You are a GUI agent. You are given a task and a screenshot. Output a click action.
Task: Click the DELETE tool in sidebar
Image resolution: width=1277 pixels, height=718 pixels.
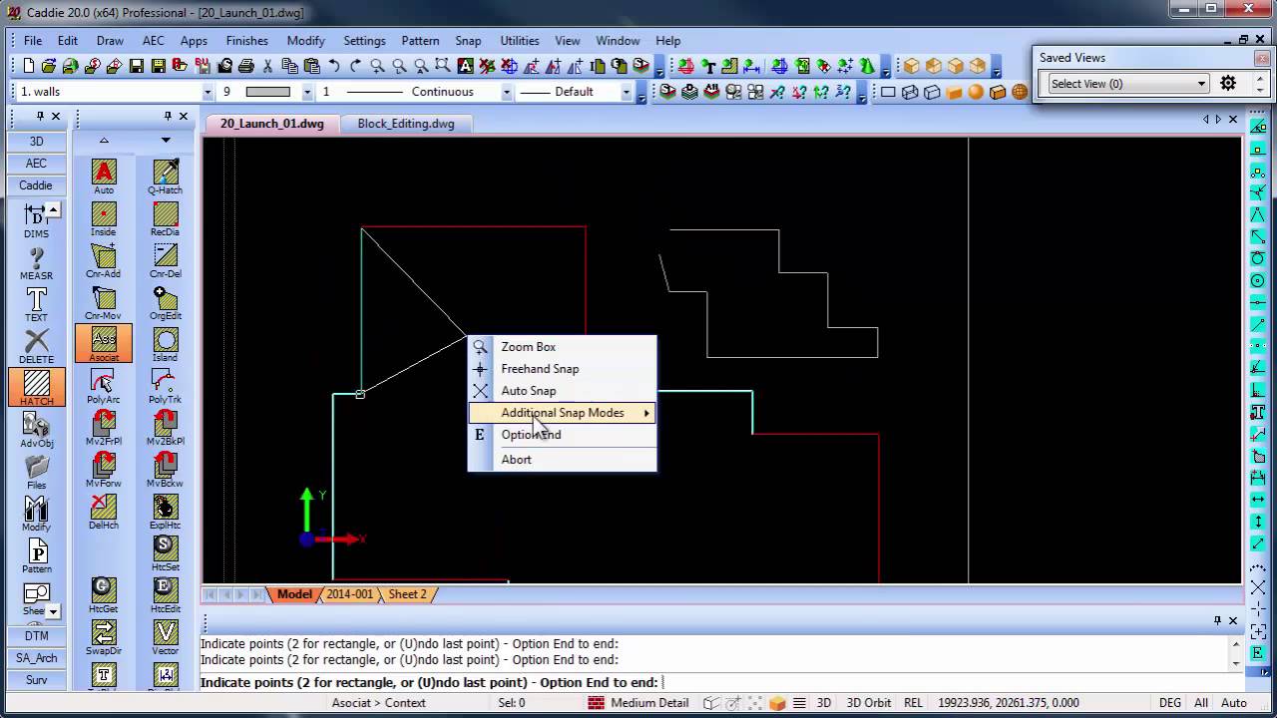pos(36,345)
